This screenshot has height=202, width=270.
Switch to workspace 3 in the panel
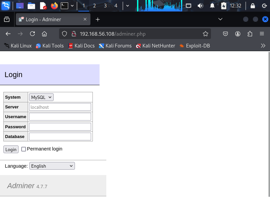point(105,6)
